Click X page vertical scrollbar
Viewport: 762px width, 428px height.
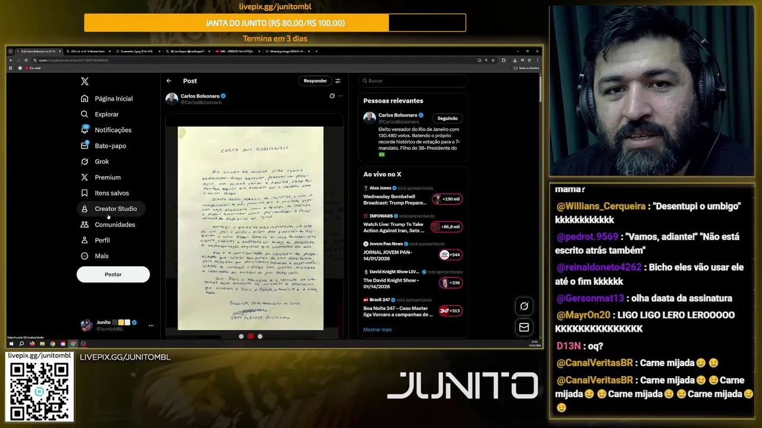[540, 89]
